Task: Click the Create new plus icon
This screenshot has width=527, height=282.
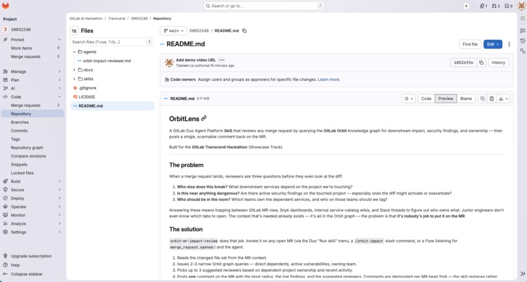Action: tap(466, 6)
